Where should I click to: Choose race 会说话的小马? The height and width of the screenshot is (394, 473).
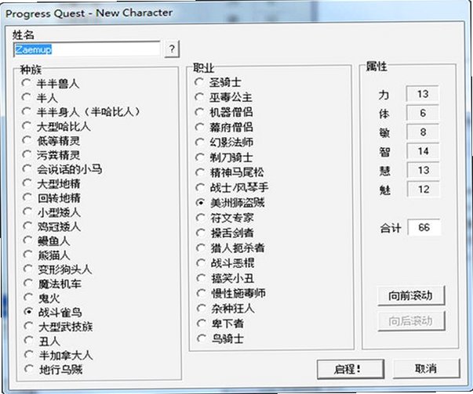tap(63, 169)
